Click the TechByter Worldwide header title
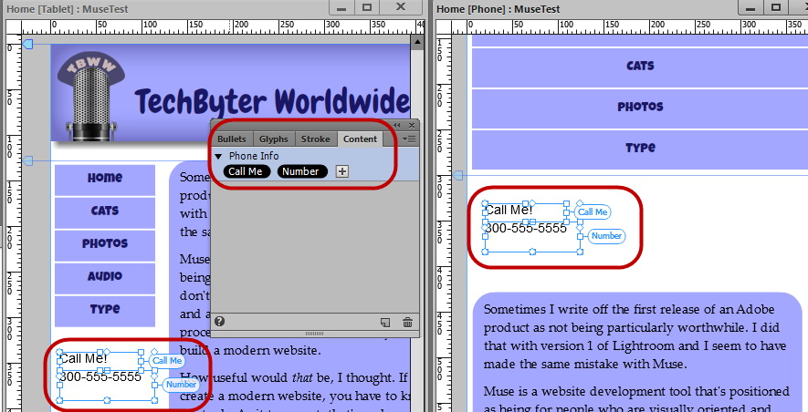The image size is (808, 412). (x=272, y=101)
